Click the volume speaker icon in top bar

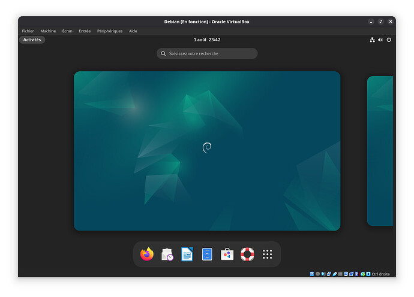(380, 40)
